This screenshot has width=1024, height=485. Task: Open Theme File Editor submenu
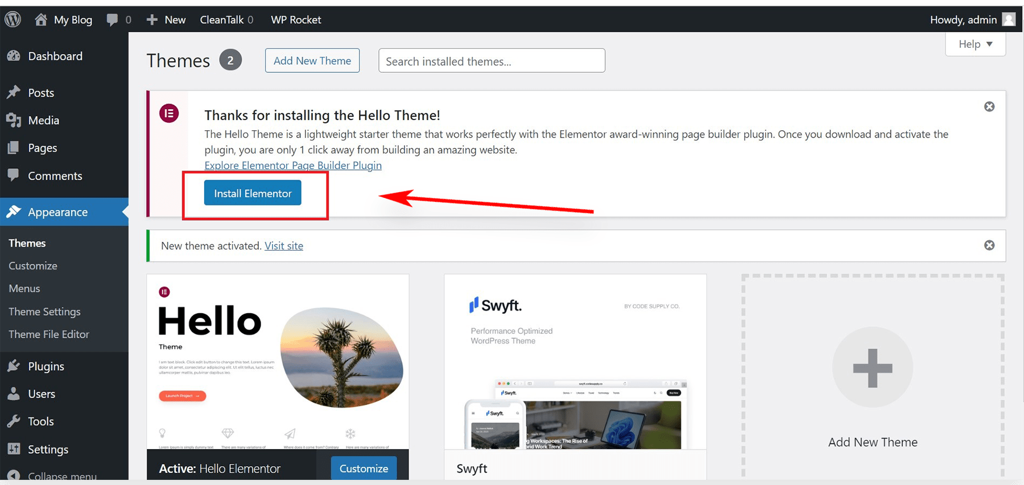pyautogui.click(x=49, y=334)
